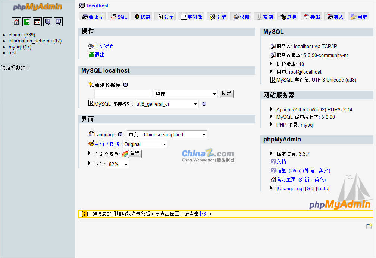Open the 进程 tab
Image resolution: width=376 pixels, height=258 pixels.
click(x=288, y=16)
